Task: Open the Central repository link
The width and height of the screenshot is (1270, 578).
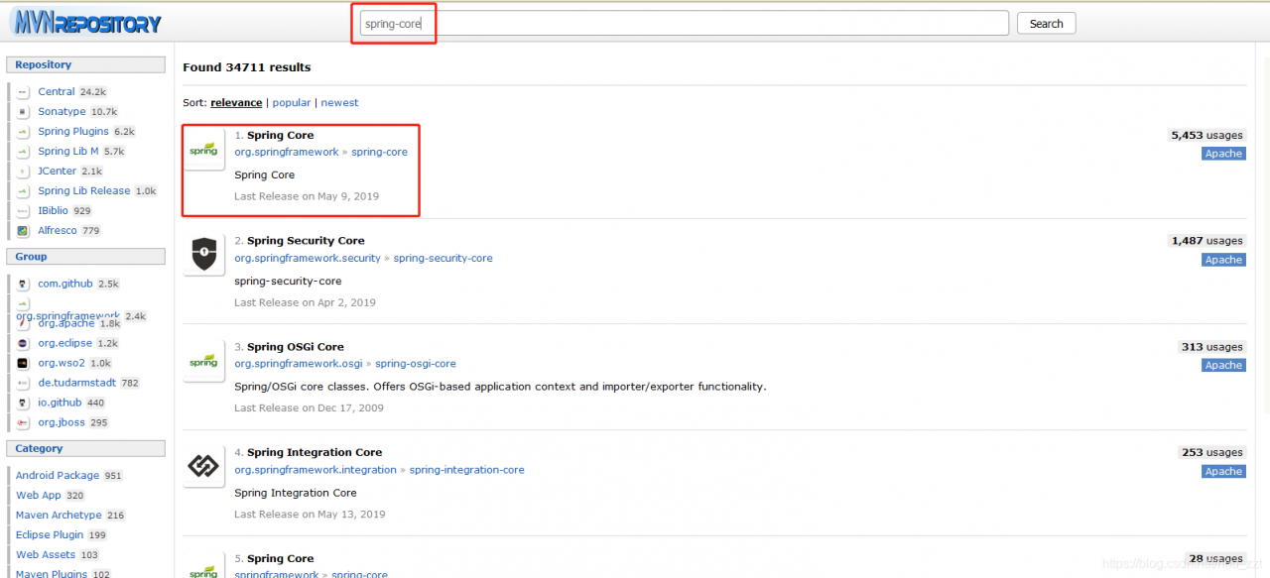Action: coord(57,92)
